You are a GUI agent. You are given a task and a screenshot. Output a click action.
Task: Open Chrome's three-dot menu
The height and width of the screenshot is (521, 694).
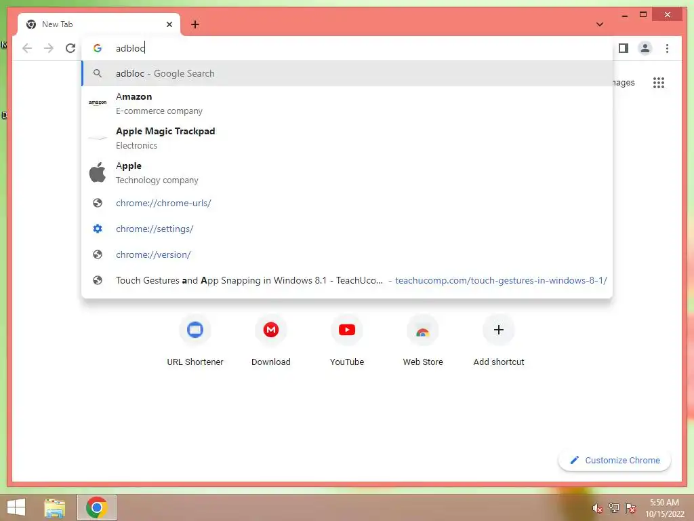pyautogui.click(x=667, y=48)
